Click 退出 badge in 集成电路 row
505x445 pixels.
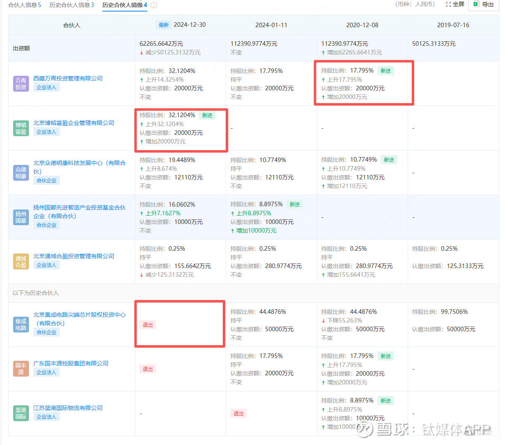(148, 325)
